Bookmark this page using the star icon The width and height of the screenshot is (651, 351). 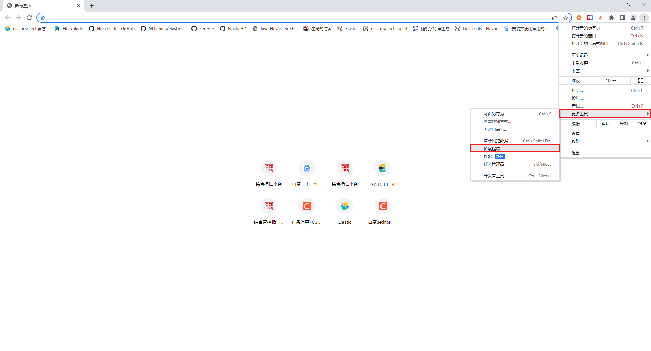(x=565, y=18)
